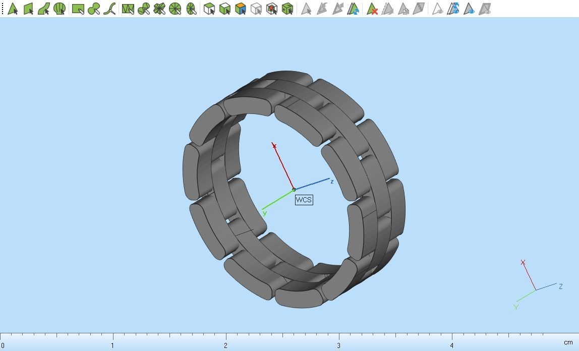This screenshot has width=579, height=351.
Task: Pick the grey wireframe cube icon
Action: point(256,9)
